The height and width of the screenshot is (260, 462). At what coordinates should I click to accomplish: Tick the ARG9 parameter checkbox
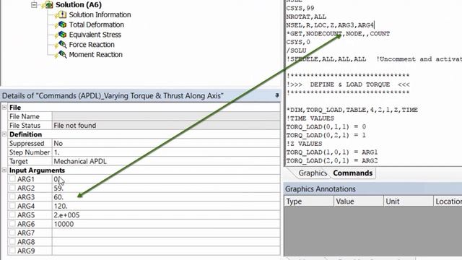(12, 251)
